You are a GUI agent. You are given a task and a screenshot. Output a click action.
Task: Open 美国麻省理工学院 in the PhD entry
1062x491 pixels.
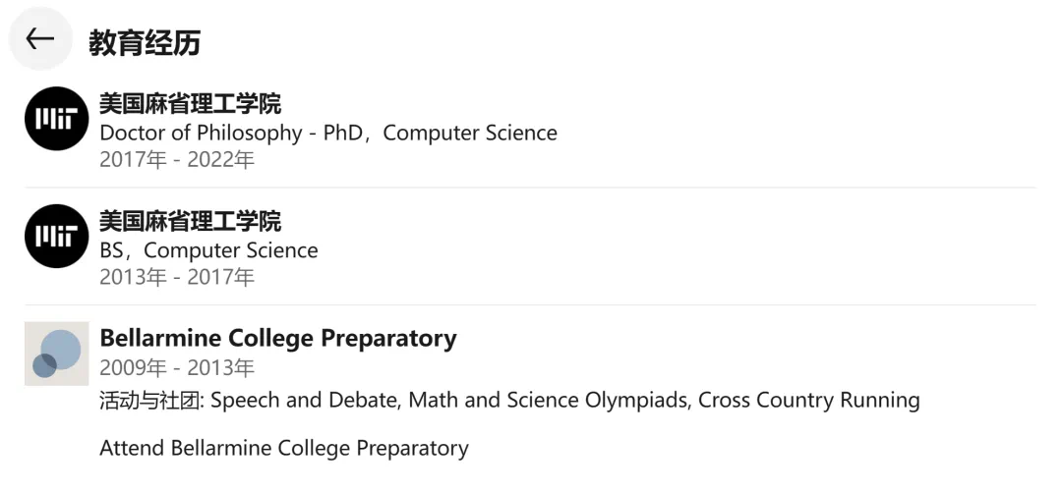(x=190, y=103)
